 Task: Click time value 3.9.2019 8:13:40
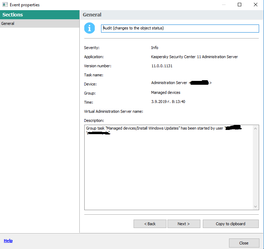pos(168,102)
